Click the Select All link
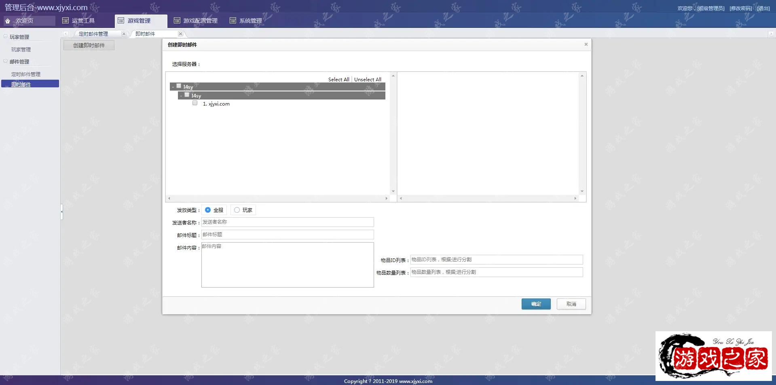 click(x=338, y=80)
